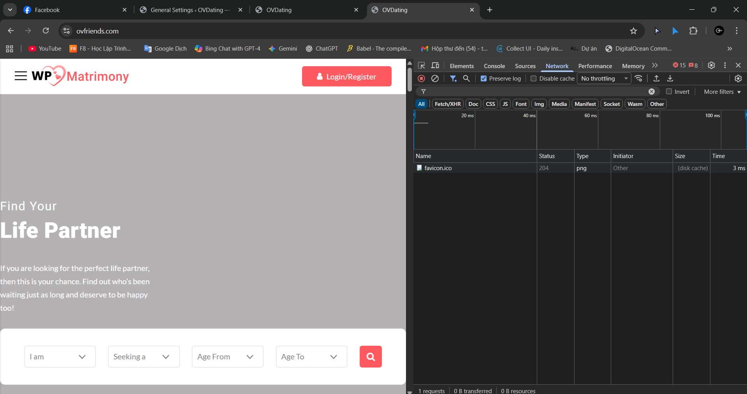Click the DevTools inspect element icon

click(x=421, y=65)
